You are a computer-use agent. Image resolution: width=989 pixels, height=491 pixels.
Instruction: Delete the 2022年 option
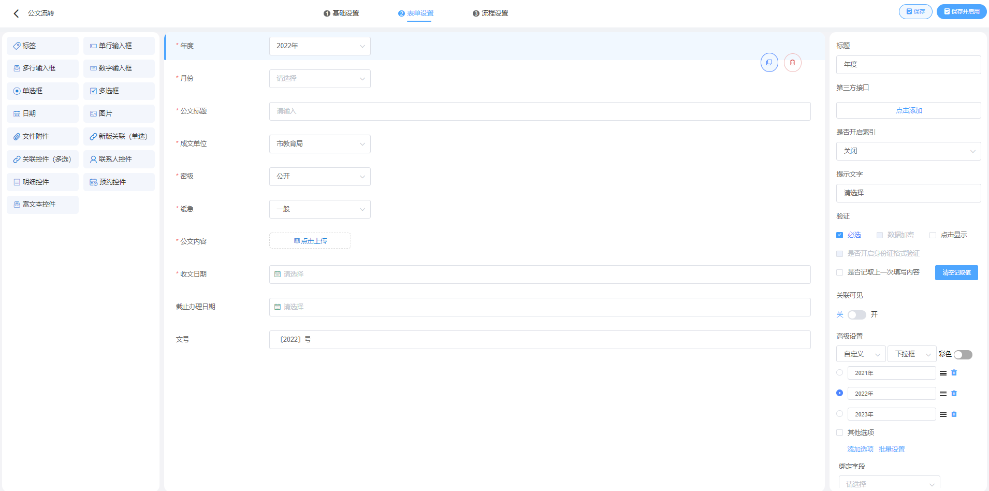coord(954,394)
